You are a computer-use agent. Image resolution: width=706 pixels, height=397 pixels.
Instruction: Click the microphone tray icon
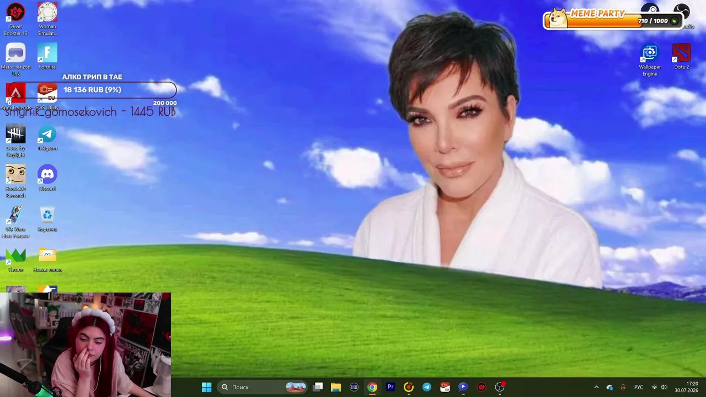coord(623,387)
